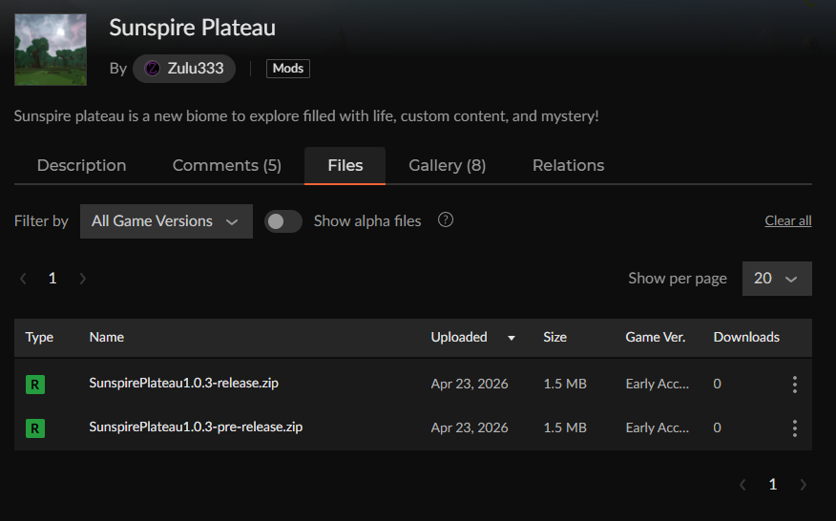Screen dimensions: 836x521
Task: Click the Sunspire Plateau title
Action: pyautogui.click(x=193, y=28)
